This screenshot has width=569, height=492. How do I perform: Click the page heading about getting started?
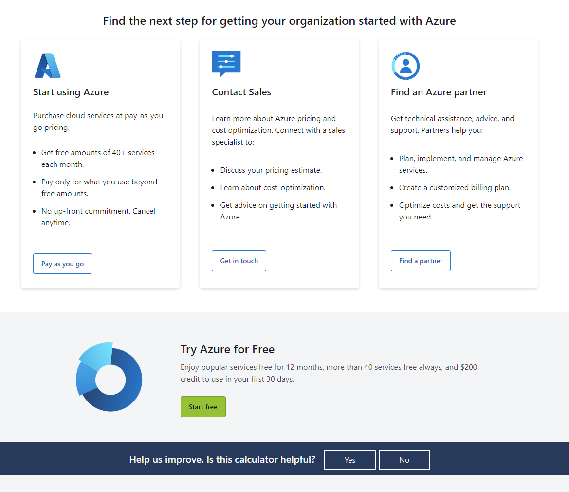coord(279,21)
